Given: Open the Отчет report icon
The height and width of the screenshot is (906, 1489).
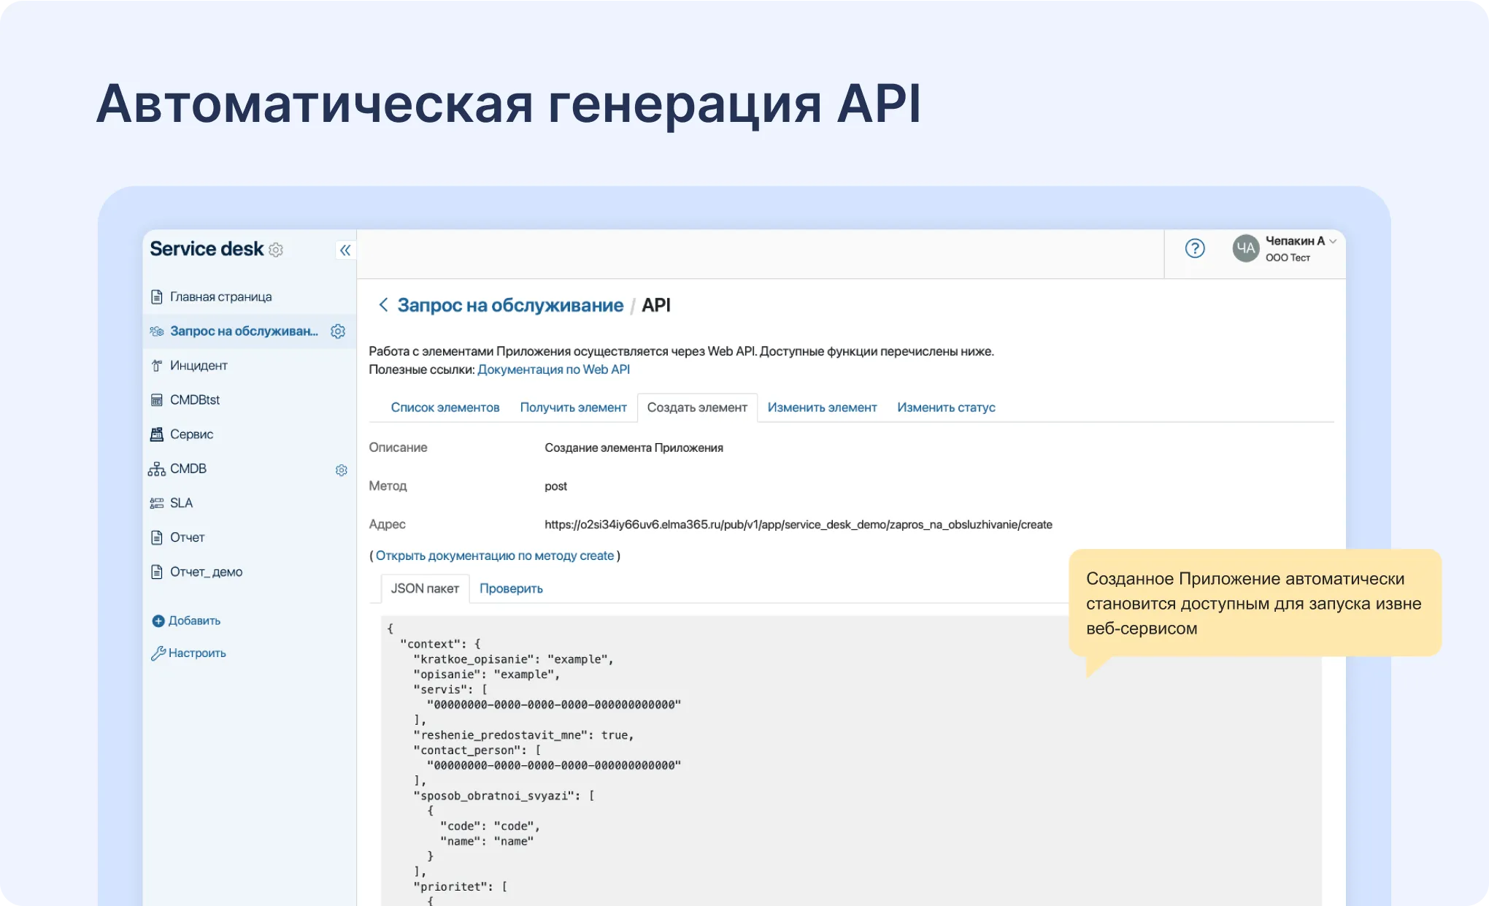Looking at the screenshot, I should click(x=156, y=537).
